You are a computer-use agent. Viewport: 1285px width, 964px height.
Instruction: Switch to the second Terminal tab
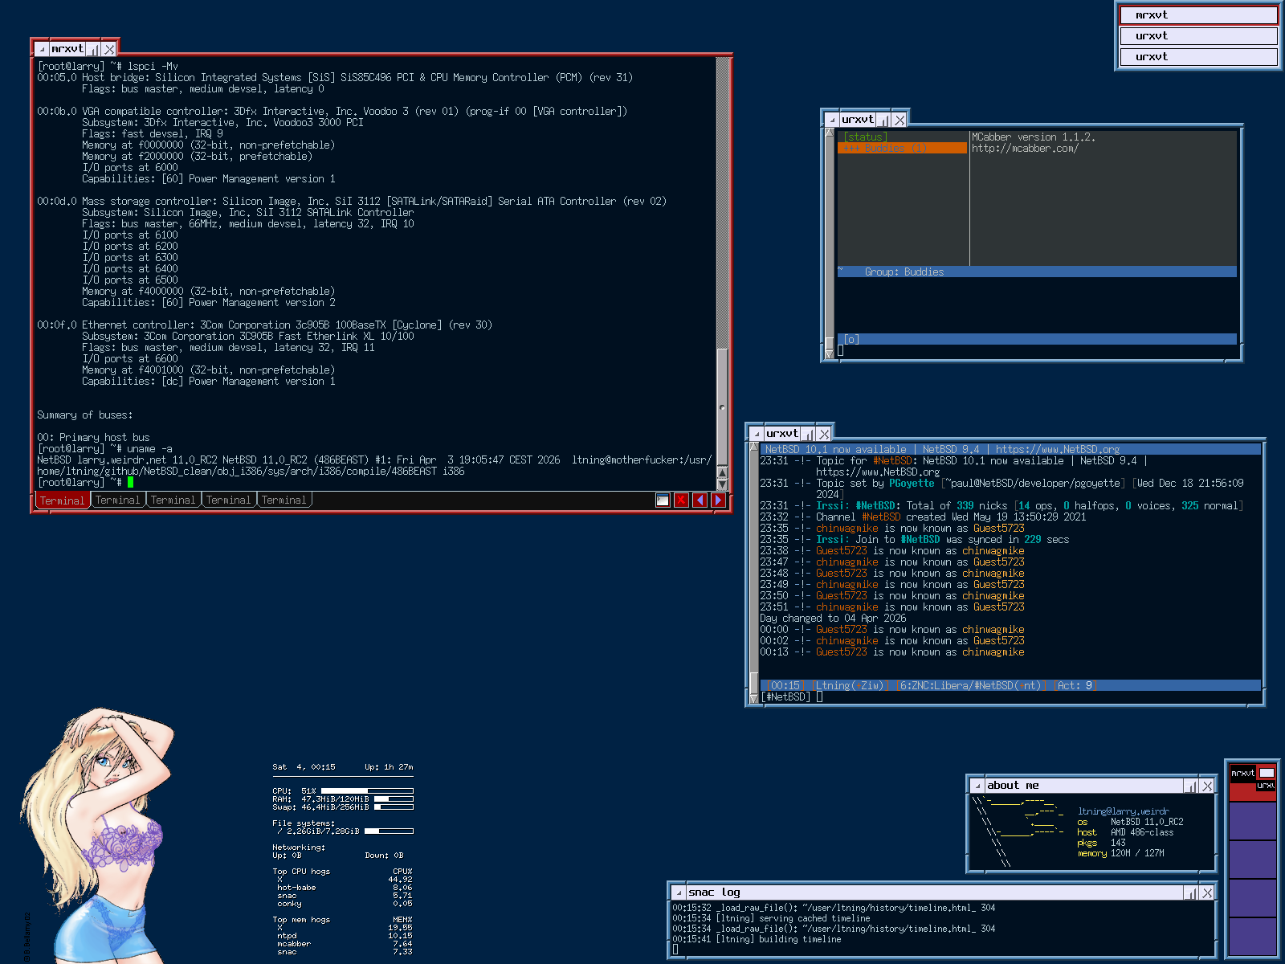[x=117, y=500]
